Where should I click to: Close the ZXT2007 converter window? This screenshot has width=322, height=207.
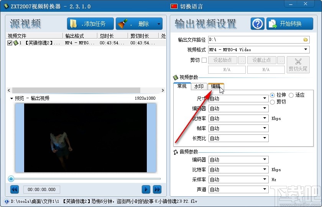pyautogui.click(x=306, y=4)
